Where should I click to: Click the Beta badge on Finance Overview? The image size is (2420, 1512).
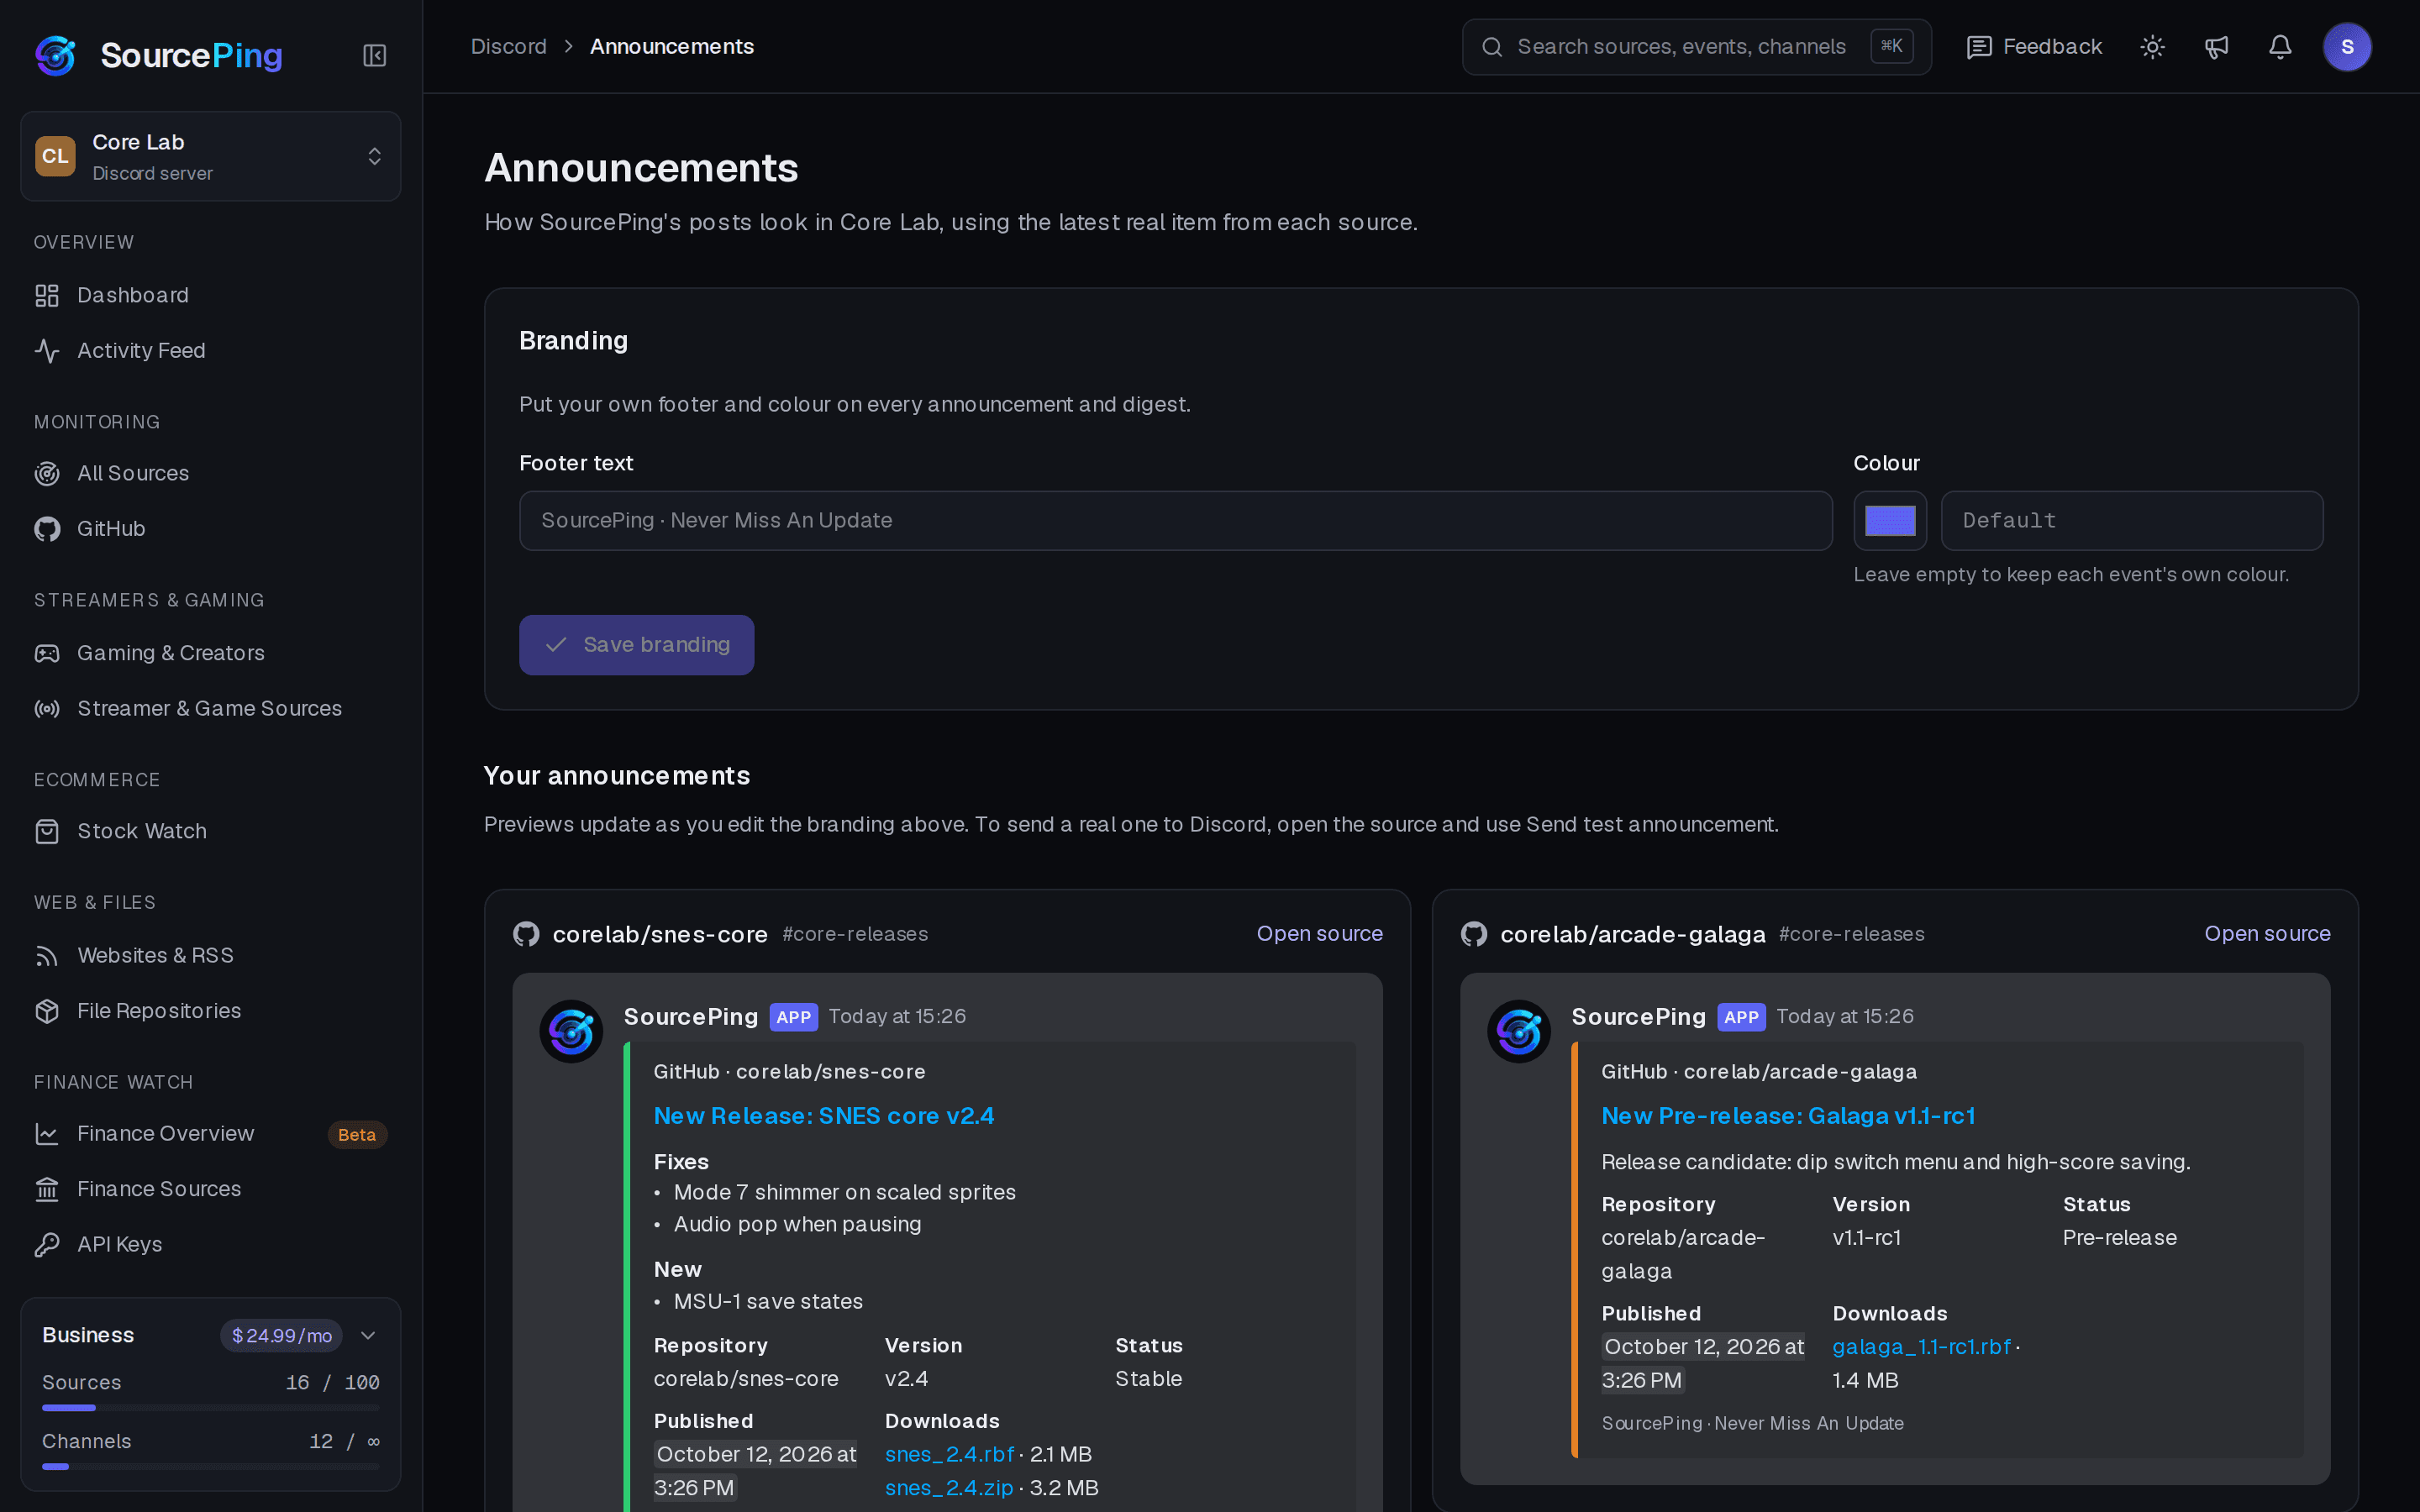tap(357, 1135)
